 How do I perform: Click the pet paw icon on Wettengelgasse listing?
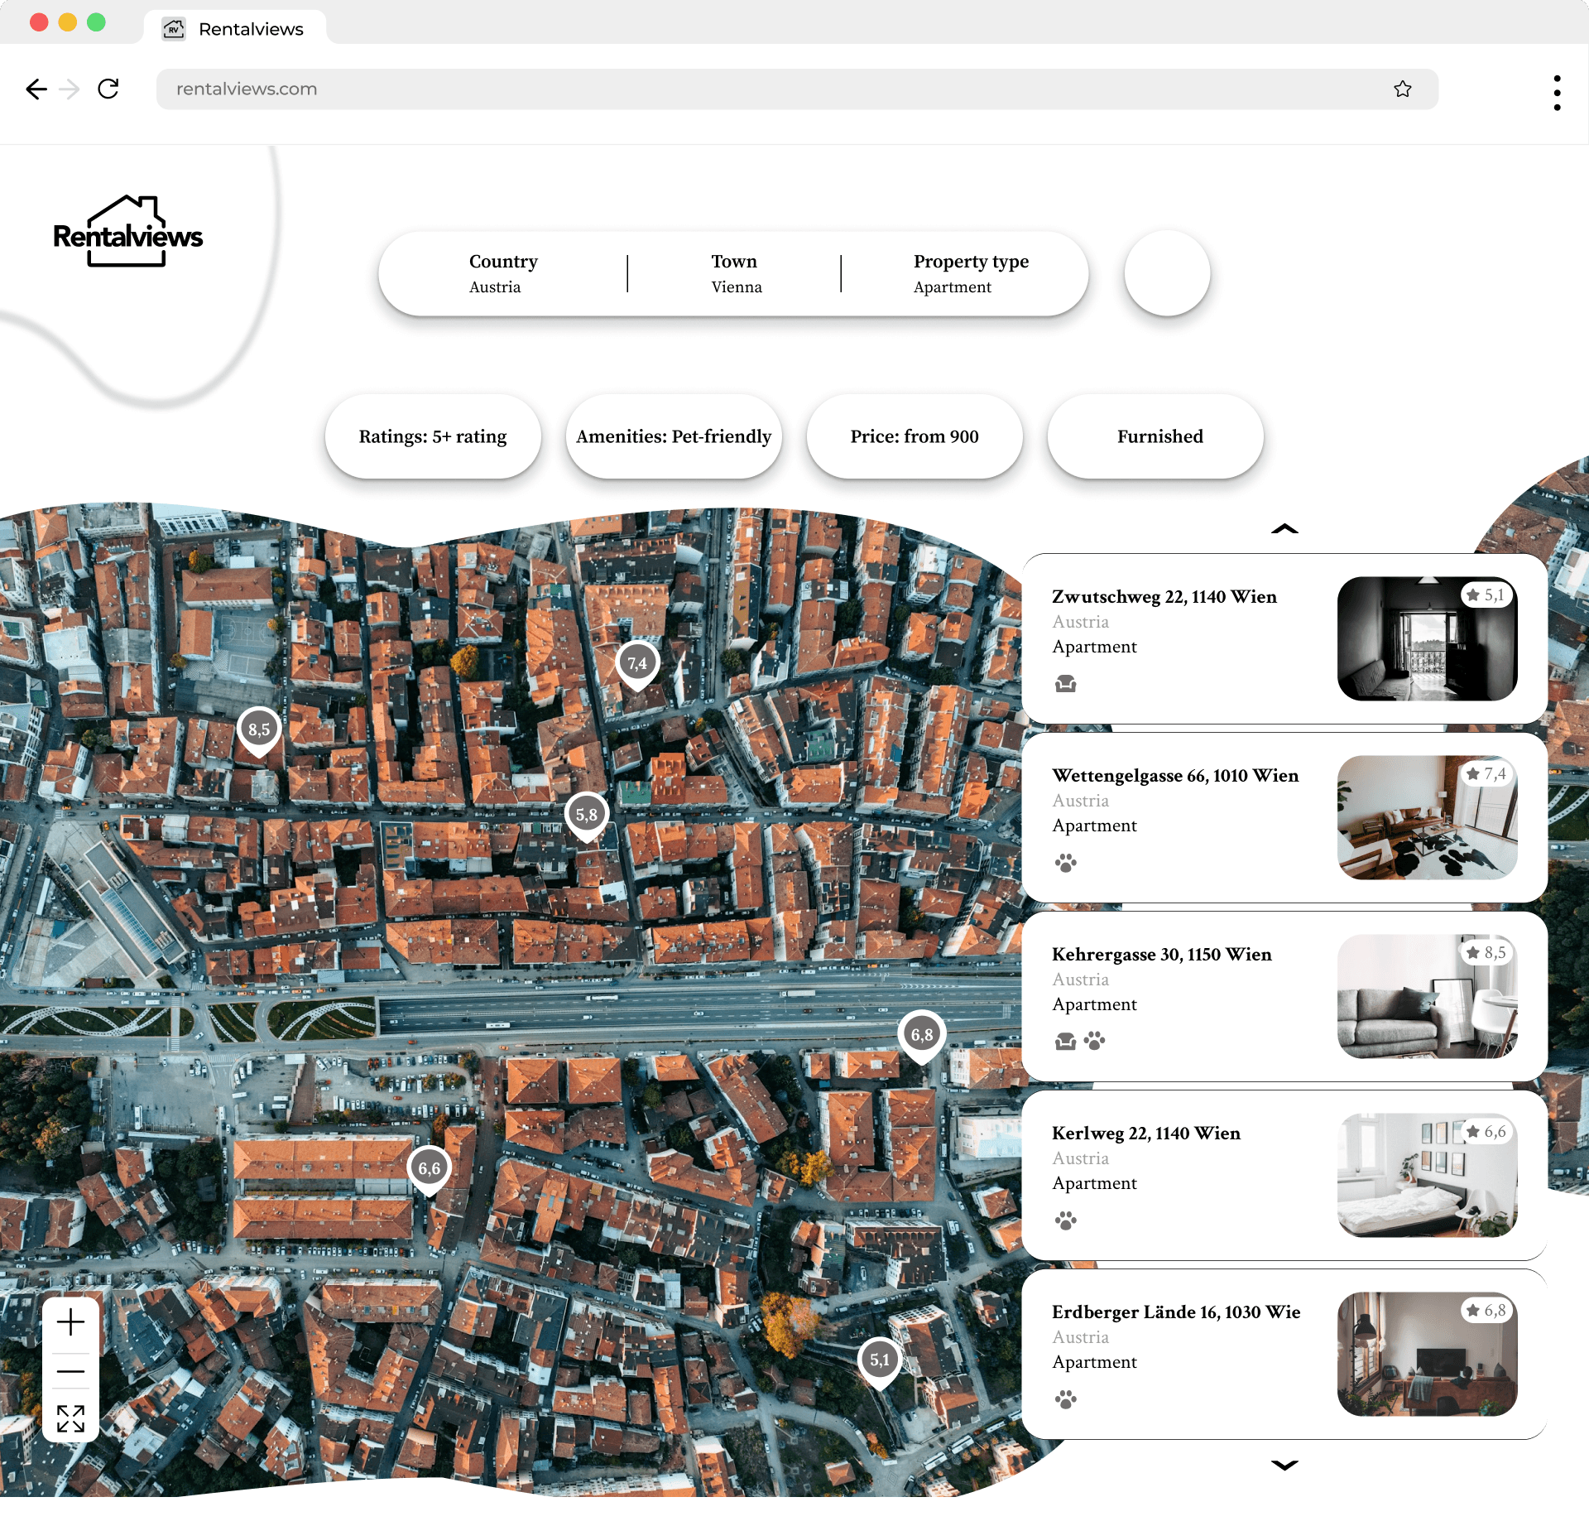(1066, 863)
